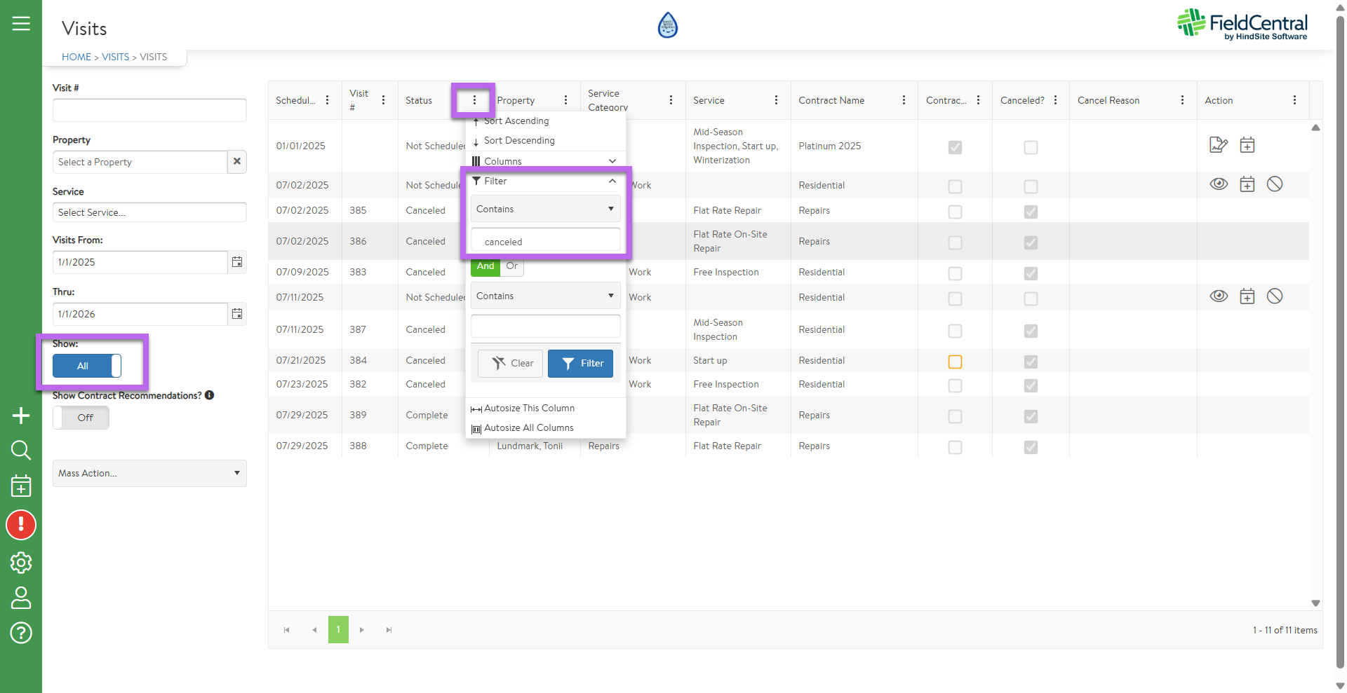The image size is (1347, 693).
Task: Click the blue Filter button
Action: (x=580, y=364)
